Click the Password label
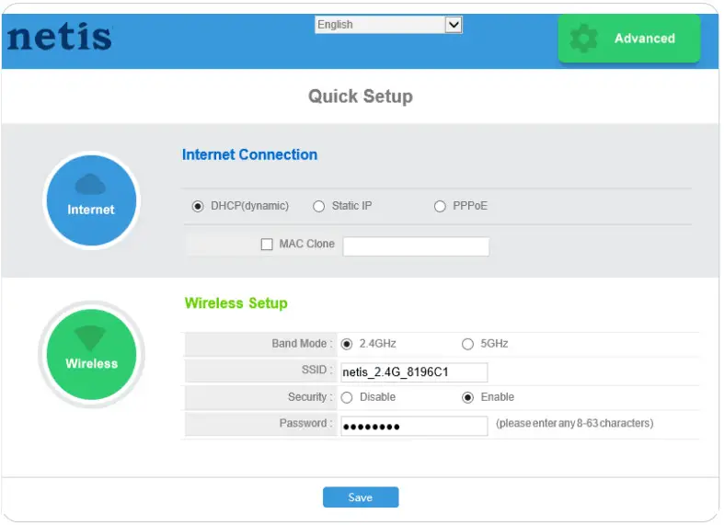Viewport: 724px width, 525px height. pos(305,423)
